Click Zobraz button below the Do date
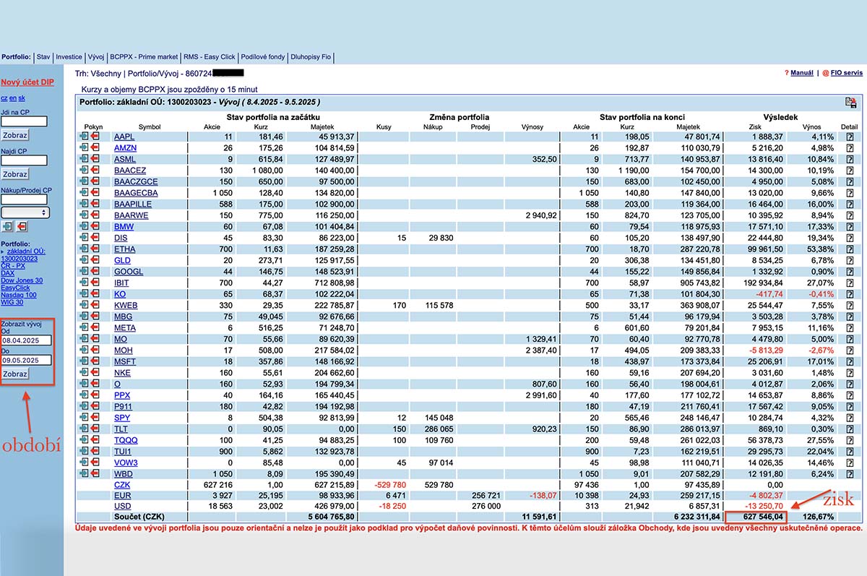Screen dimensions: 867x576 coord(15,374)
